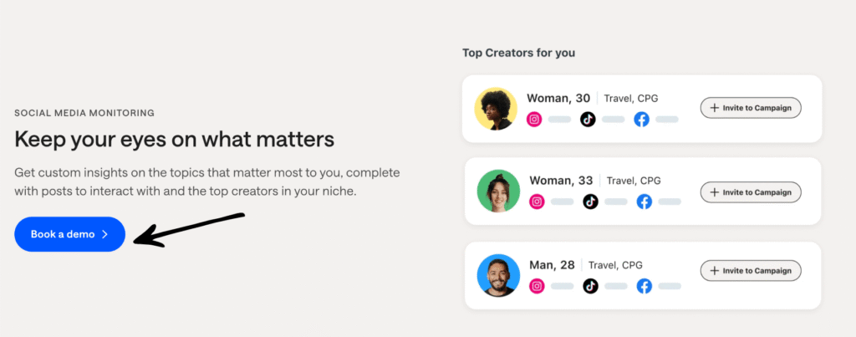This screenshot has width=856, height=337.
Task: Click TikTok icon for Woman, 30
Action: (588, 120)
